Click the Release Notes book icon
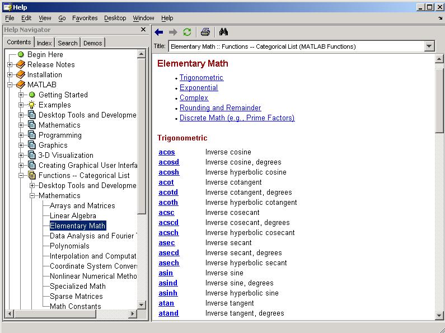The height and width of the screenshot is (333, 445). click(21, 65)
